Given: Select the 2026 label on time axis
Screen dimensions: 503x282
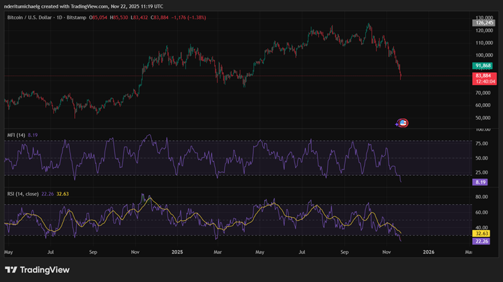Looking at the screenshot, I should (428, 253).
